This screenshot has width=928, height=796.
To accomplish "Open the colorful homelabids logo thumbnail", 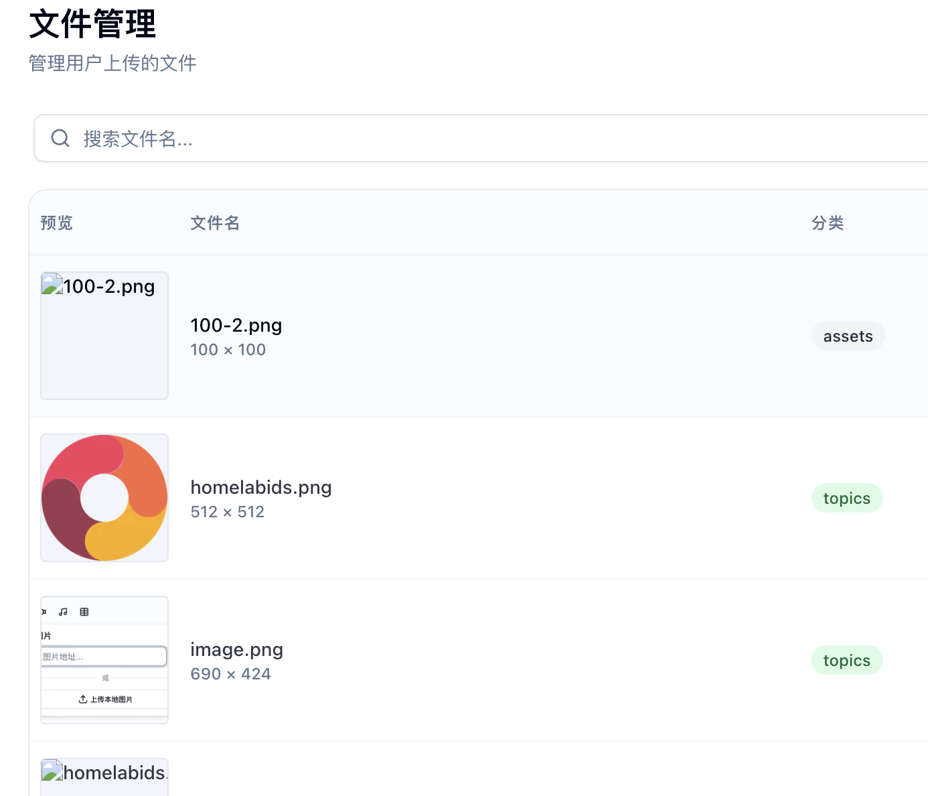I will click(104, 498).
